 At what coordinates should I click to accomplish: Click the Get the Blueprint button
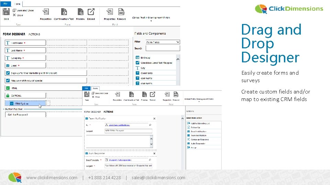coord(25,114)
